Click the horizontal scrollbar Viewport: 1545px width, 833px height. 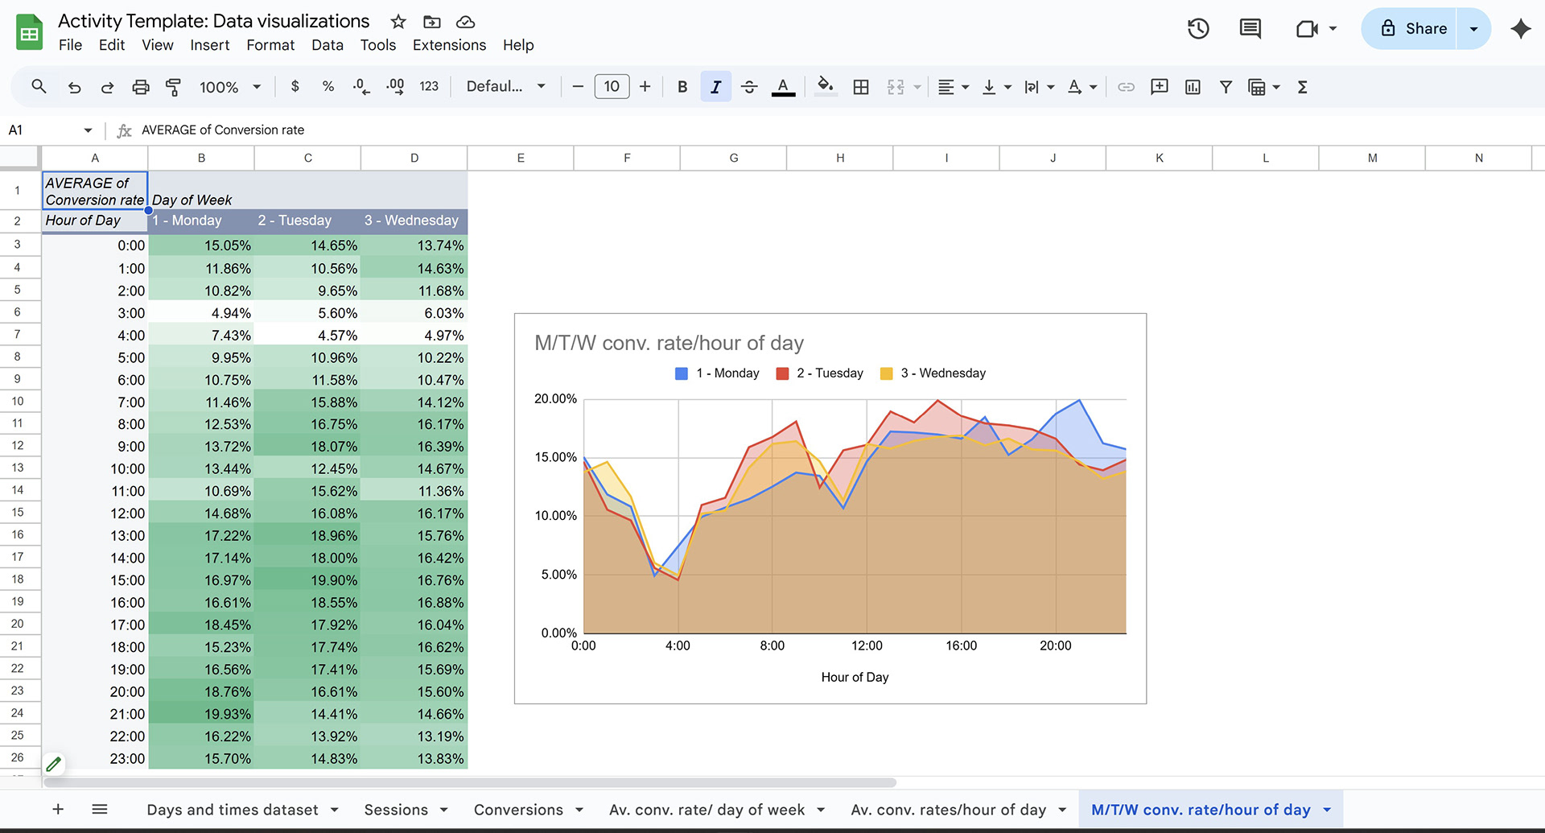470,782
